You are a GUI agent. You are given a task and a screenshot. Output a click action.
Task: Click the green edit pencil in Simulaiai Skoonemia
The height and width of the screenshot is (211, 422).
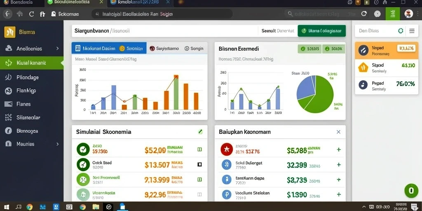click(200, 132)
